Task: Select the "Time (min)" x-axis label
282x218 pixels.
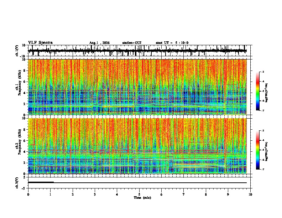Action: pos(142,198)
